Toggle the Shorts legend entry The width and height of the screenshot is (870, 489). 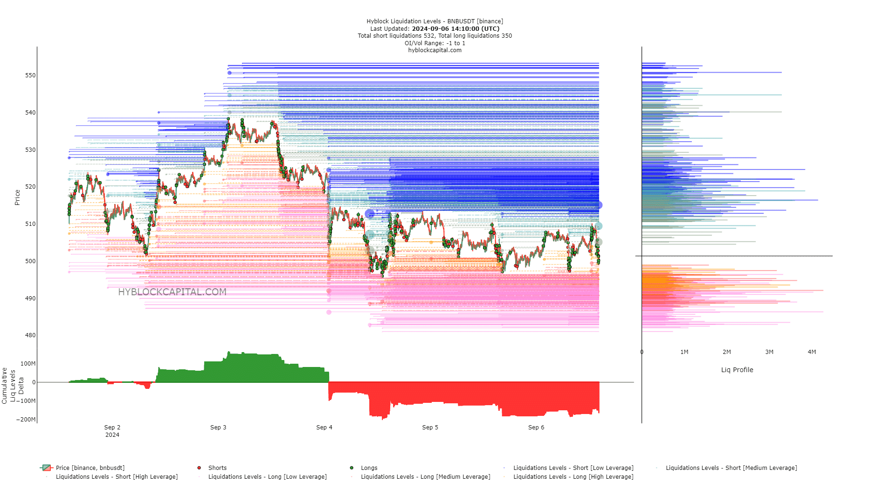213,468
